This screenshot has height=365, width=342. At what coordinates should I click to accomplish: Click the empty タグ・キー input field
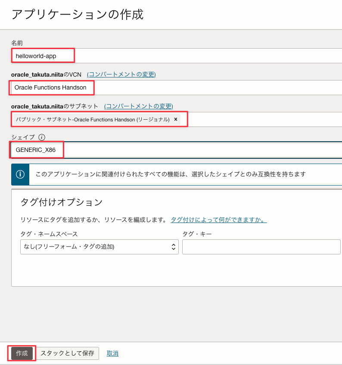[x=261, y=247]
